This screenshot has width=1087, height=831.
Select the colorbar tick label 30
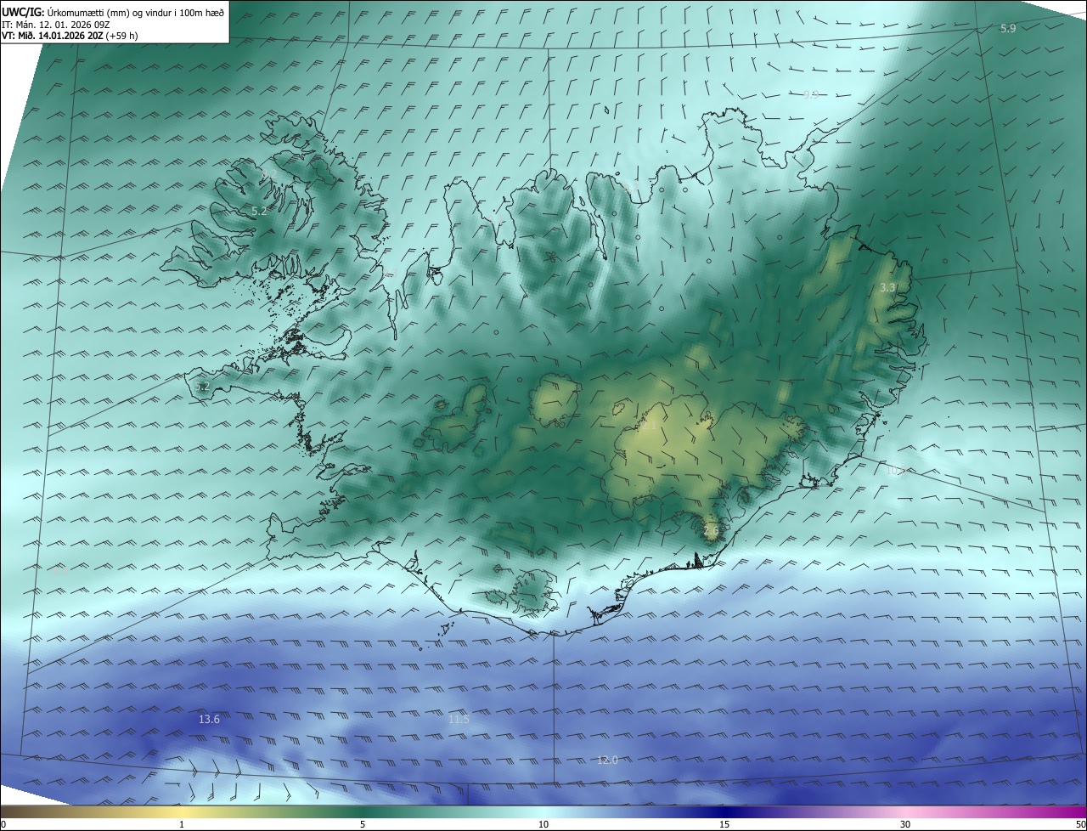[x=905, y=824]
